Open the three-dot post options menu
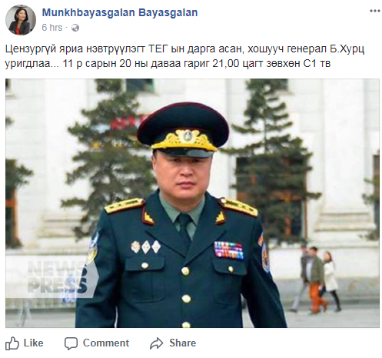 coord(374,11)
